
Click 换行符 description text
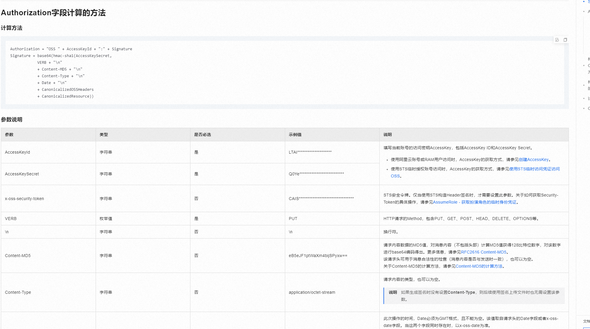[391, 232]
